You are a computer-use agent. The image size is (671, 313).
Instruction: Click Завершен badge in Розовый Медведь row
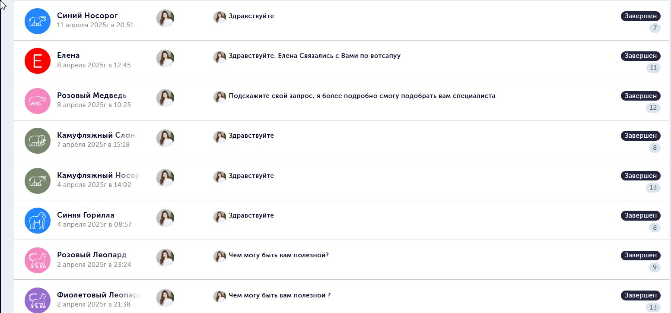[x=641, y=96]
